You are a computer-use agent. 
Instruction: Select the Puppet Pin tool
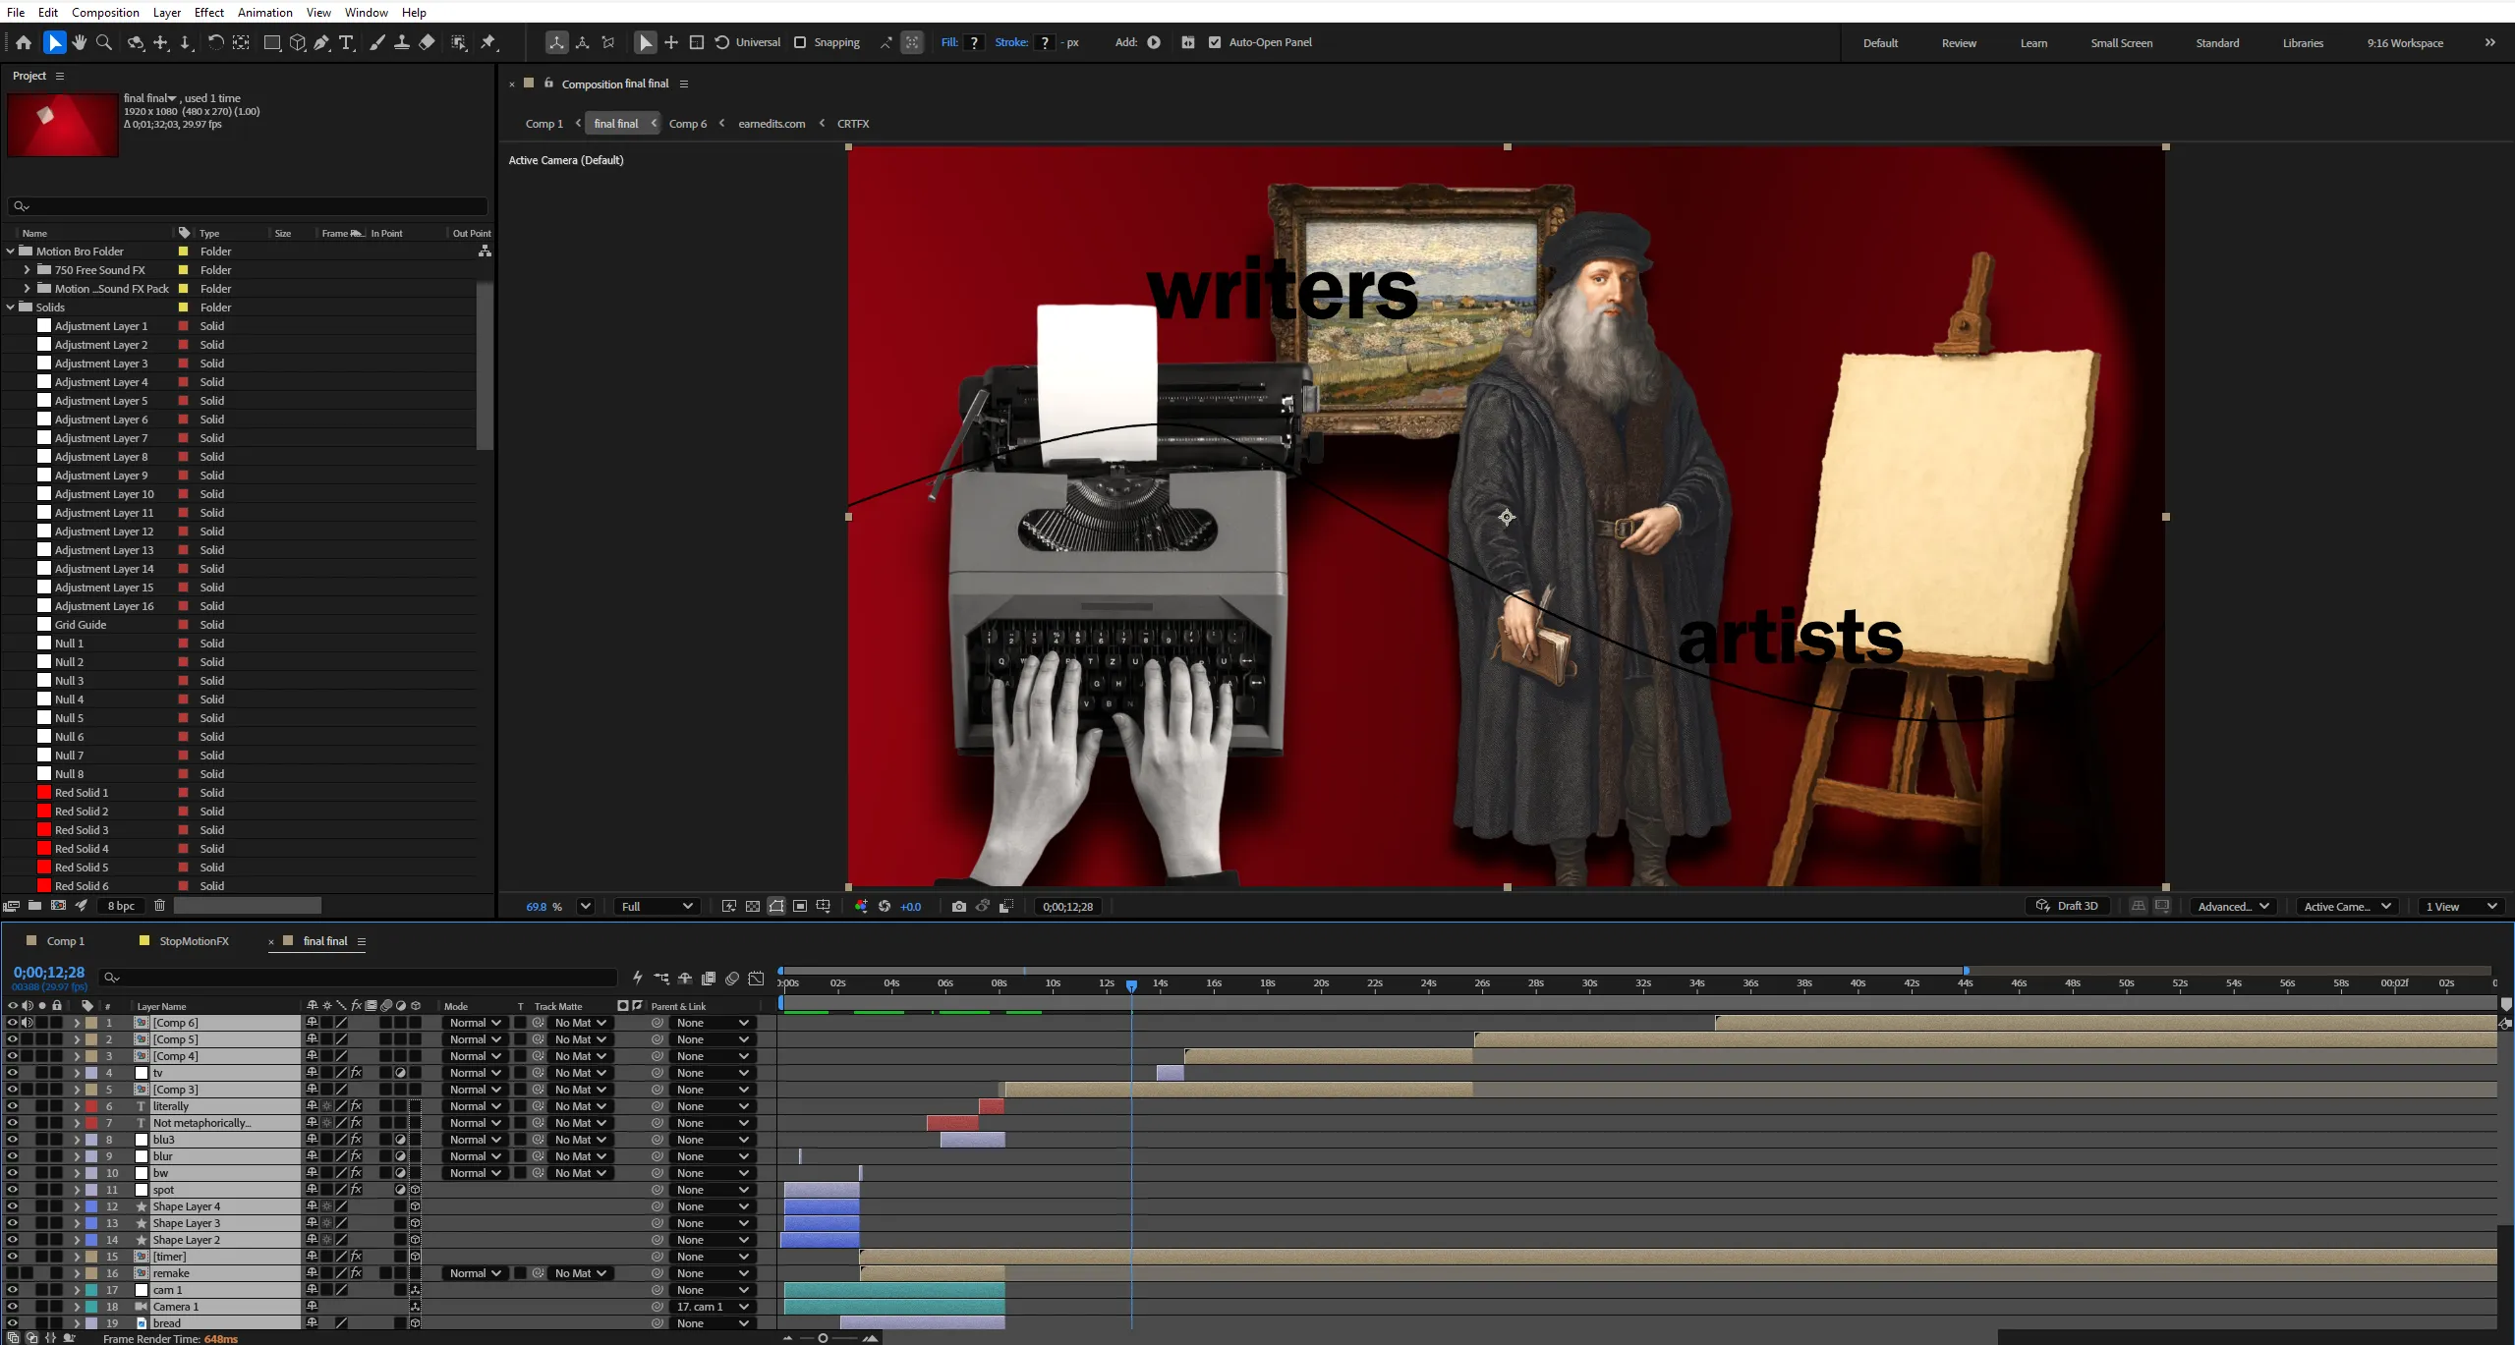click(488, 42)
